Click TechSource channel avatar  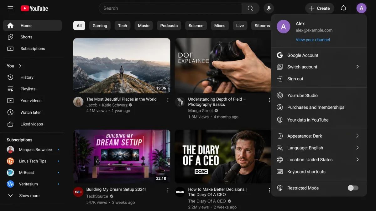pyautogui.click(x=78, y=192)
